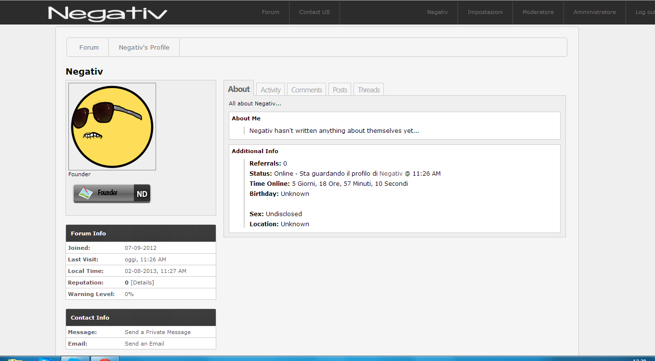Click the Forum breadcrumb link

(x=89, y=48)
